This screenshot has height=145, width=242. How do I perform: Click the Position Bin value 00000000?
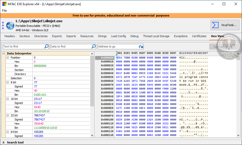[40, 66]
